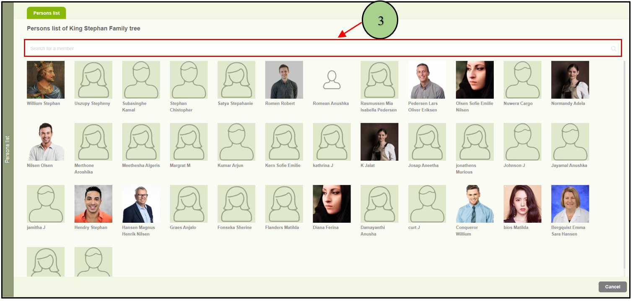Select Kumar Arjun's male avatar icon
The height and width of the screenshot is (301, 633).
point(236,142)
